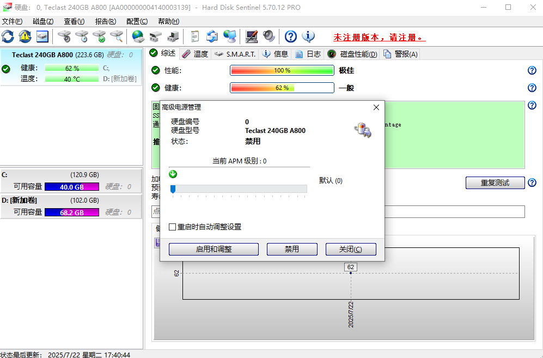The height and width of the screenshot is (358, 543).
Task: Close the 高级电源管理 dialog with X
Action: [x=376, y=107]
